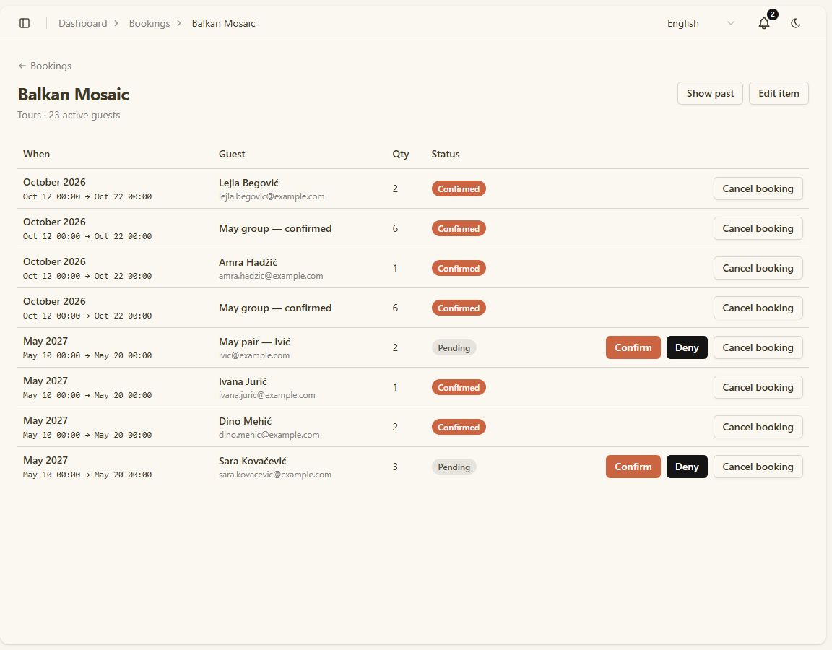
Task: Click the Status column header
Action: pyautogui.click(x=445, y=155)
